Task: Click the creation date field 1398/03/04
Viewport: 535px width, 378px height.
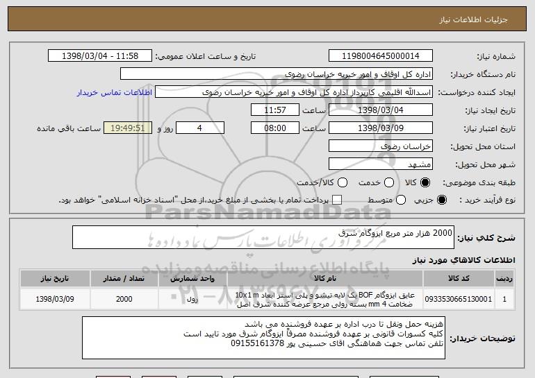Action: click(381, 110)
